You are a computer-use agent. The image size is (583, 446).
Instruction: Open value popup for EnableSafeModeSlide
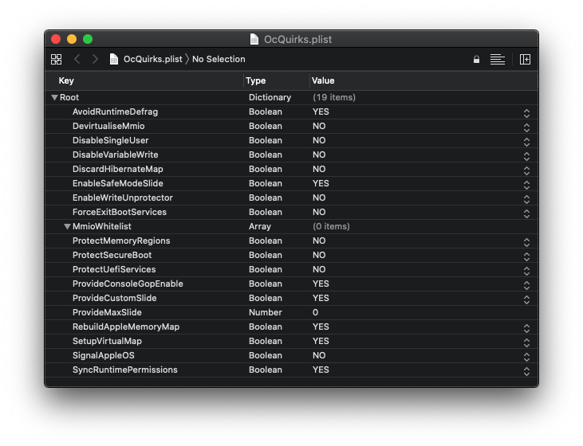pyautogui.click(x=526, y=185)
